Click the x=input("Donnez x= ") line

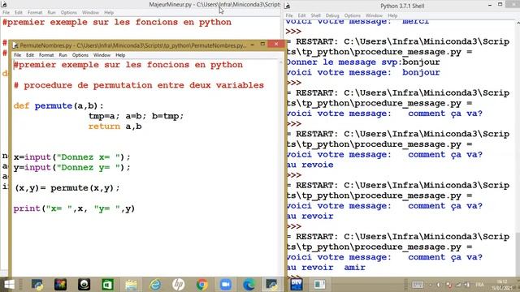tap(72, 157)
